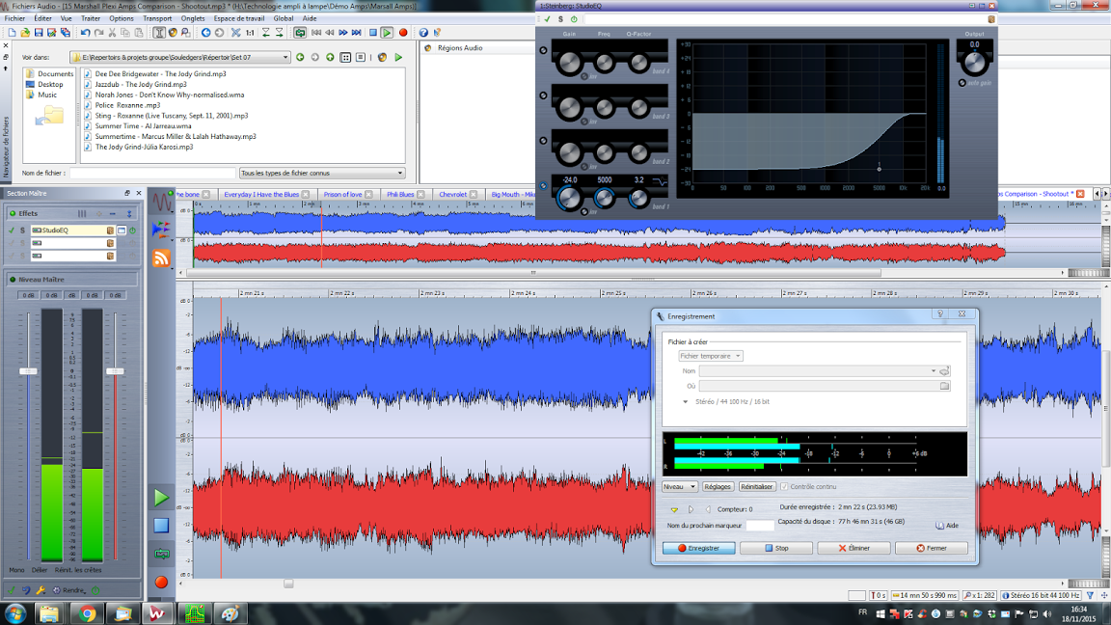Viewport: 1111px width, 625px height.
Task: Toggle the EQ band 4 power button
Action: coord(543,51)
